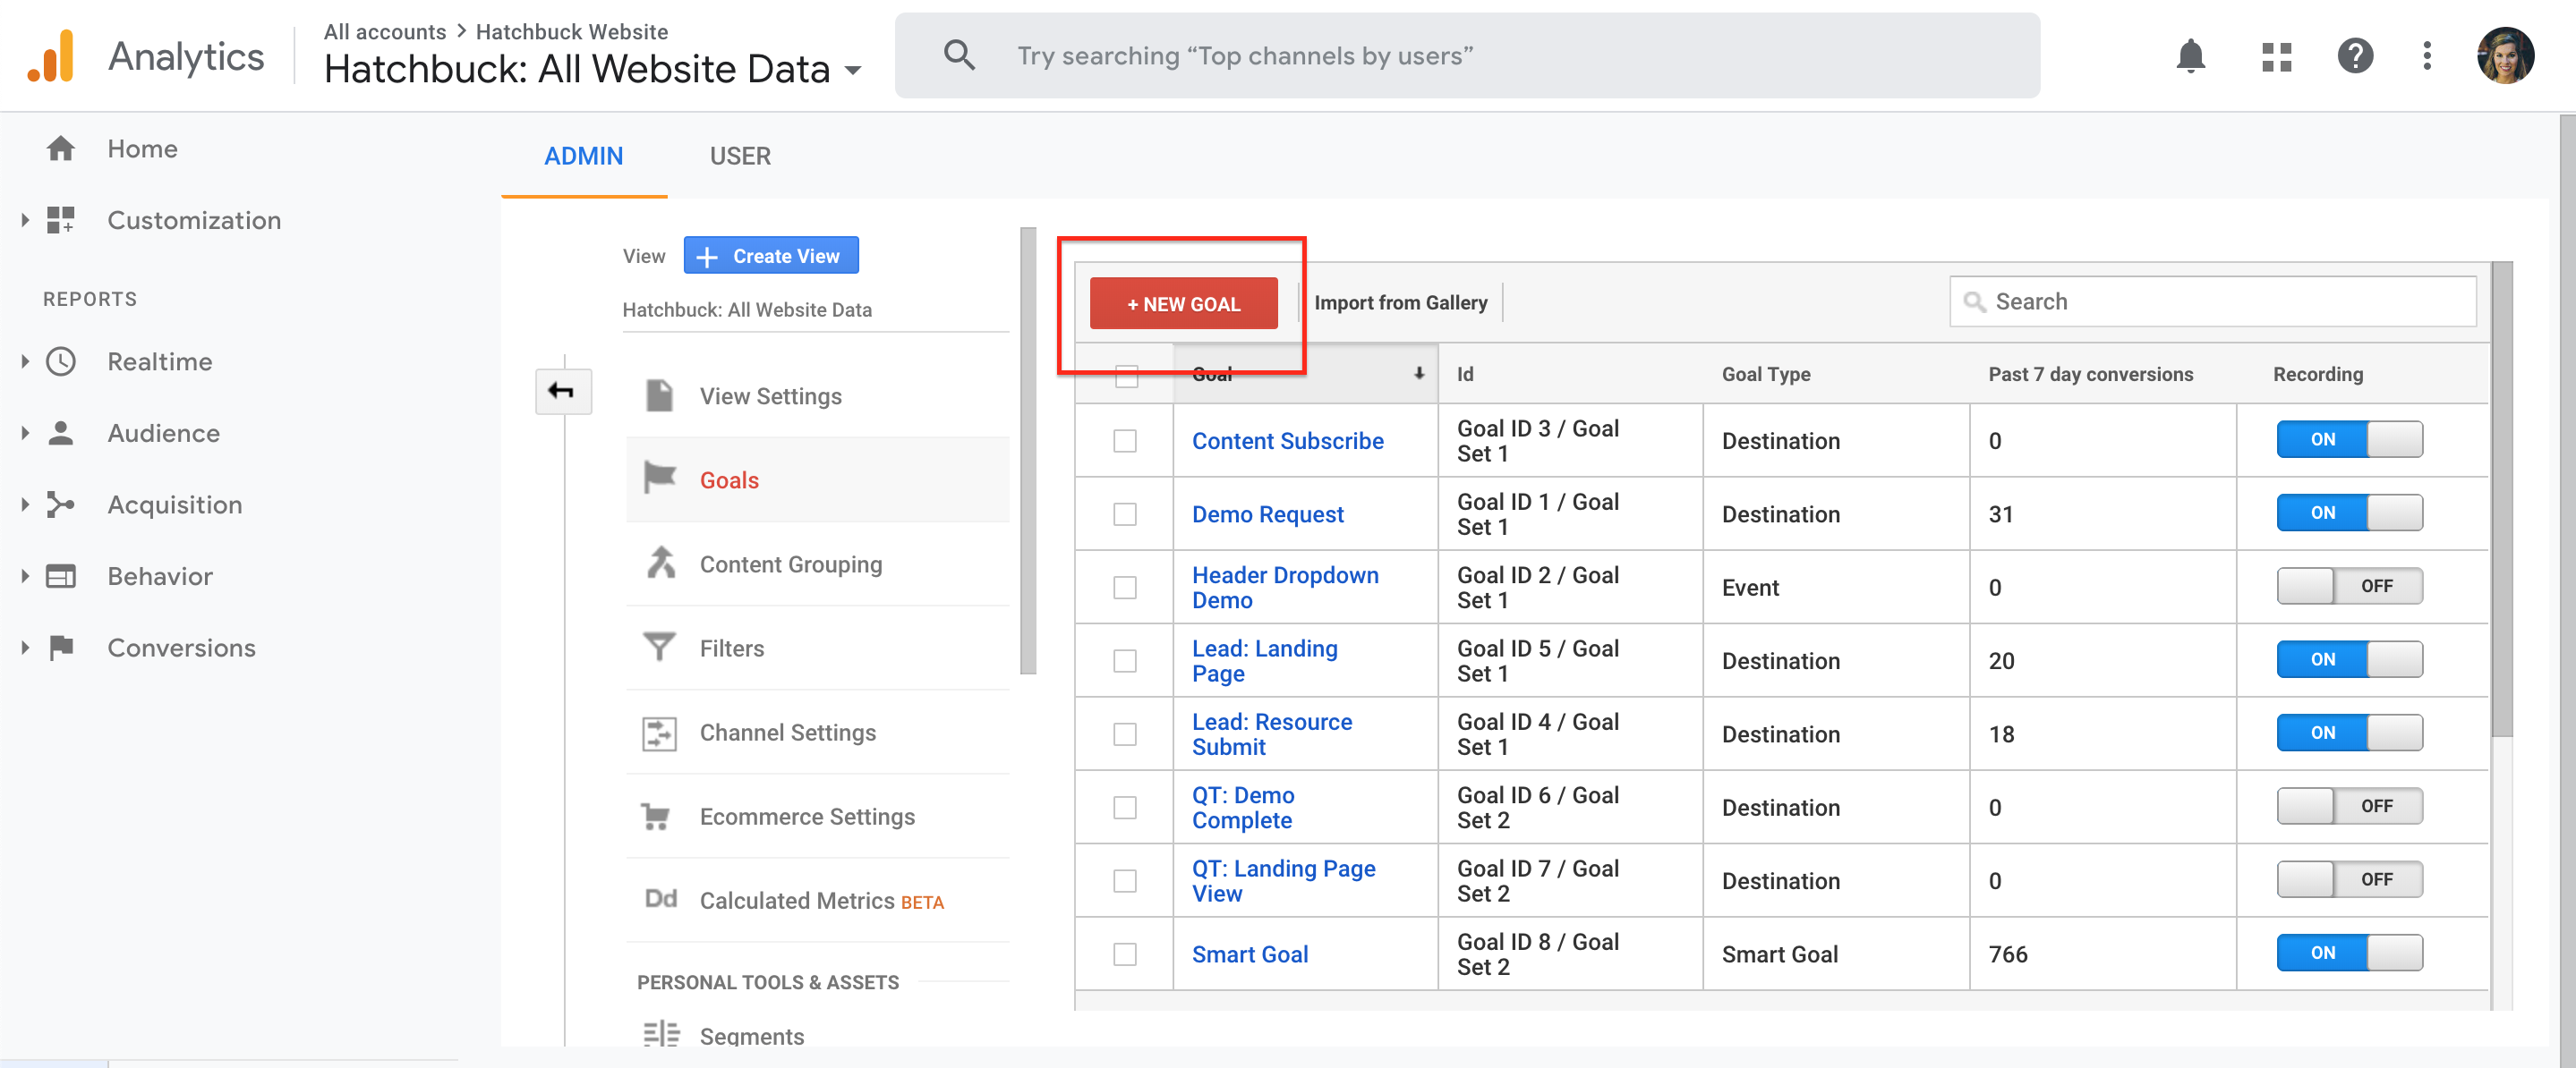The image size is (2576, 1068).
Task: Open Content Grouping settings
Action: click(818, 564)
